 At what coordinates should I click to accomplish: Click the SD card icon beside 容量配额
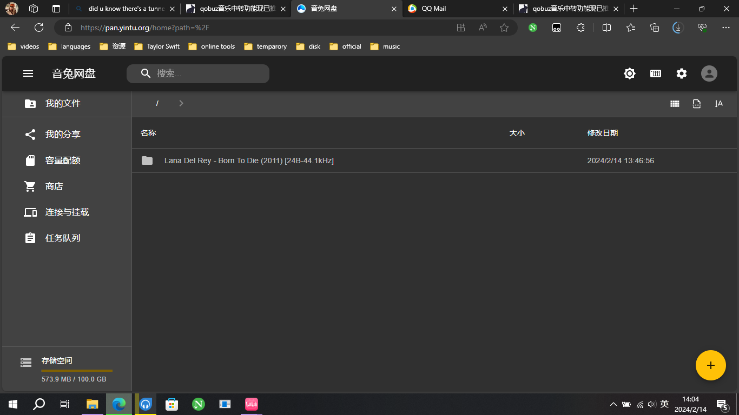click(30, 160)
